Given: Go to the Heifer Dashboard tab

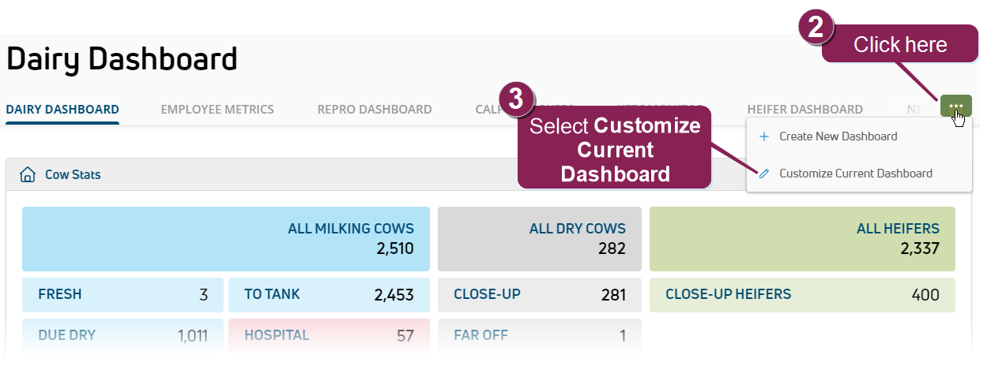Looking at the screenshot, I should [804, 110].
